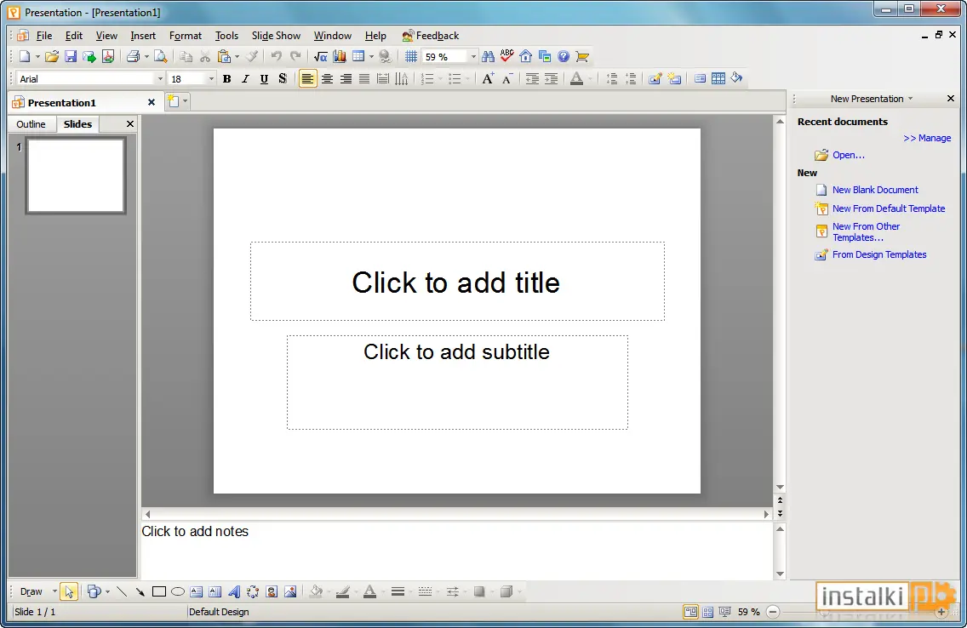This screenshot has width=967, height=628.
Task: Select slide 1 thumbnail in Slides panel
Action: coord(76,175)
